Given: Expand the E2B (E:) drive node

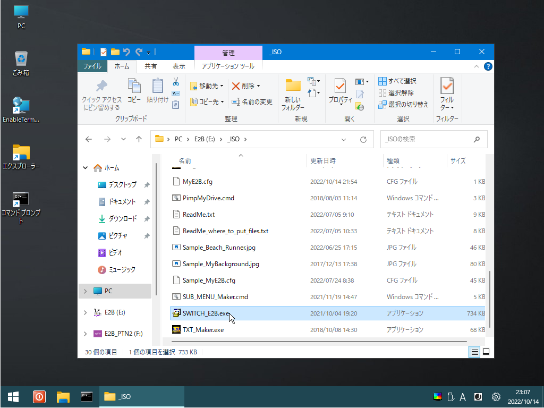Looking at the screenshot, I should pyautogui.click(x=86, y=312).
